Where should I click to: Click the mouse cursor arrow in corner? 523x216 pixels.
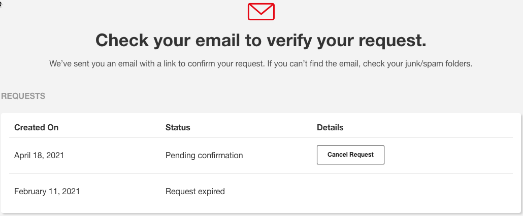click(1, 5)
